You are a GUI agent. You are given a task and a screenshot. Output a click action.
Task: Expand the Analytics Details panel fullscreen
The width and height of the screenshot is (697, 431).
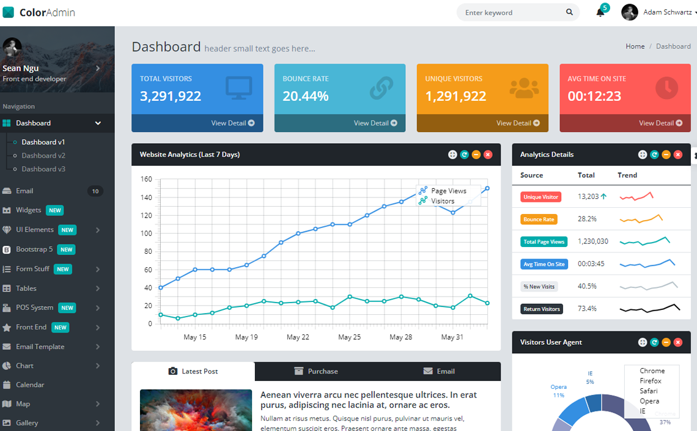[x=643, y=155]
